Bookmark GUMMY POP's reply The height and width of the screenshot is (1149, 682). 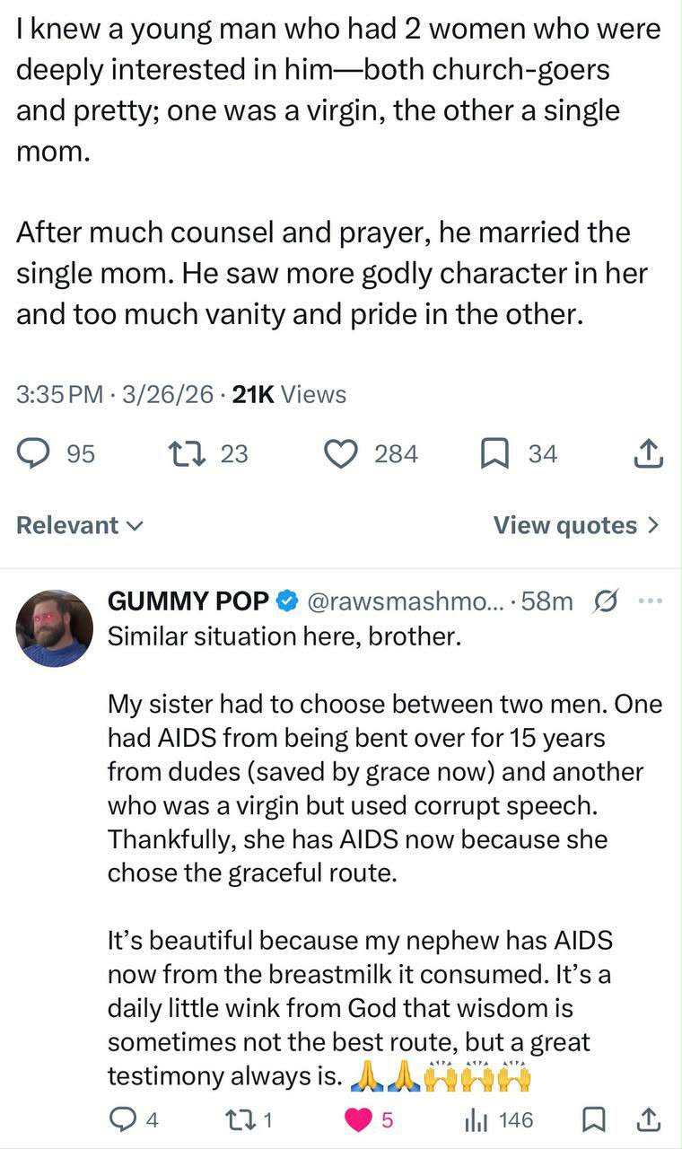click(x=593, y=1119)
